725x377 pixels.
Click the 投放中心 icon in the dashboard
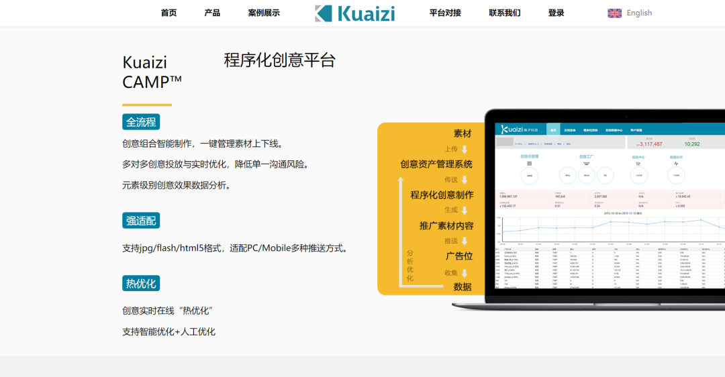[x=638, y=163]
